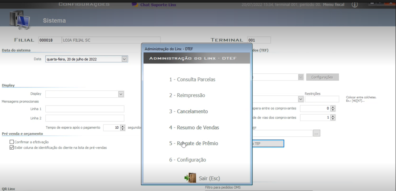The width and height of the screenshot is (396, 191).
Task: Open the Data date dropdown
Action: pyautogui.click(x=124, y=59)
